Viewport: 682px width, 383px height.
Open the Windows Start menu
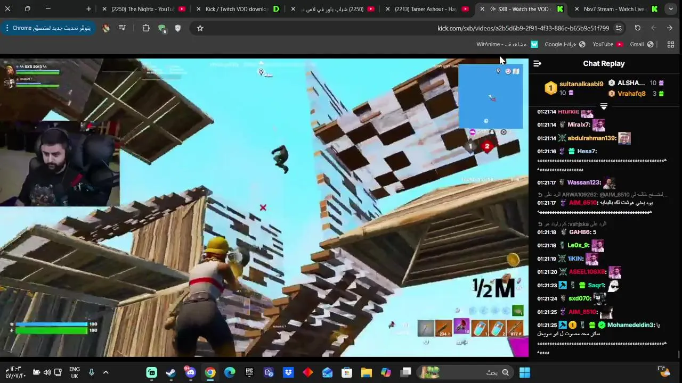524,372
